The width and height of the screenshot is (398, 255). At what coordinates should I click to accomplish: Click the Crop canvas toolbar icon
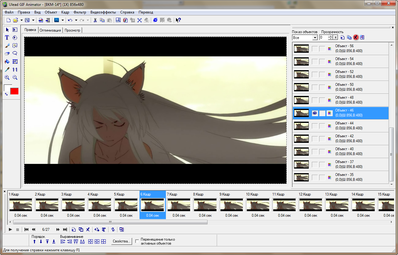point(118,20)
